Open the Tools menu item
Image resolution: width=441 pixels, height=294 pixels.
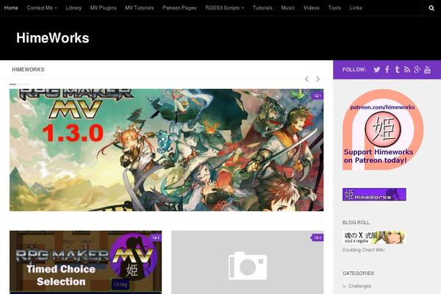(334, 8)
